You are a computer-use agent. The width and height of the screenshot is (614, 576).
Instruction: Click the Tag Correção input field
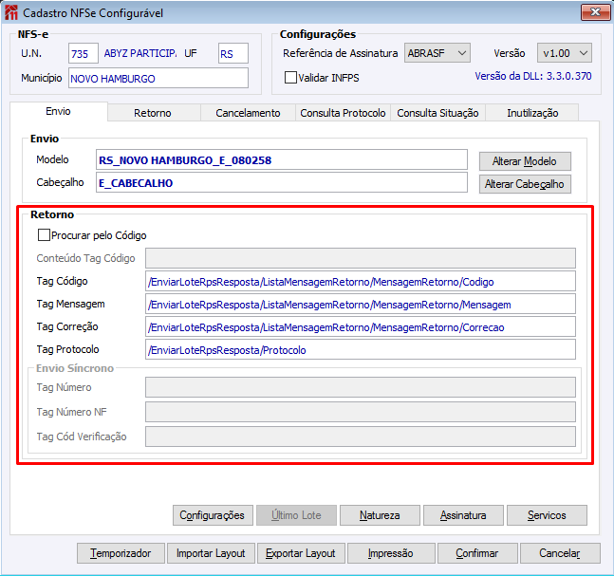click(361, 326)
